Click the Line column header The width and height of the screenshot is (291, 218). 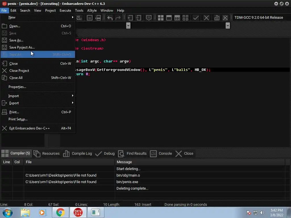(7, 162)
